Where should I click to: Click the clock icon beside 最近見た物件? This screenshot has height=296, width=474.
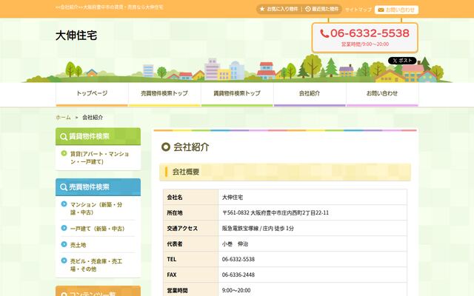click(x=308, y=9)
